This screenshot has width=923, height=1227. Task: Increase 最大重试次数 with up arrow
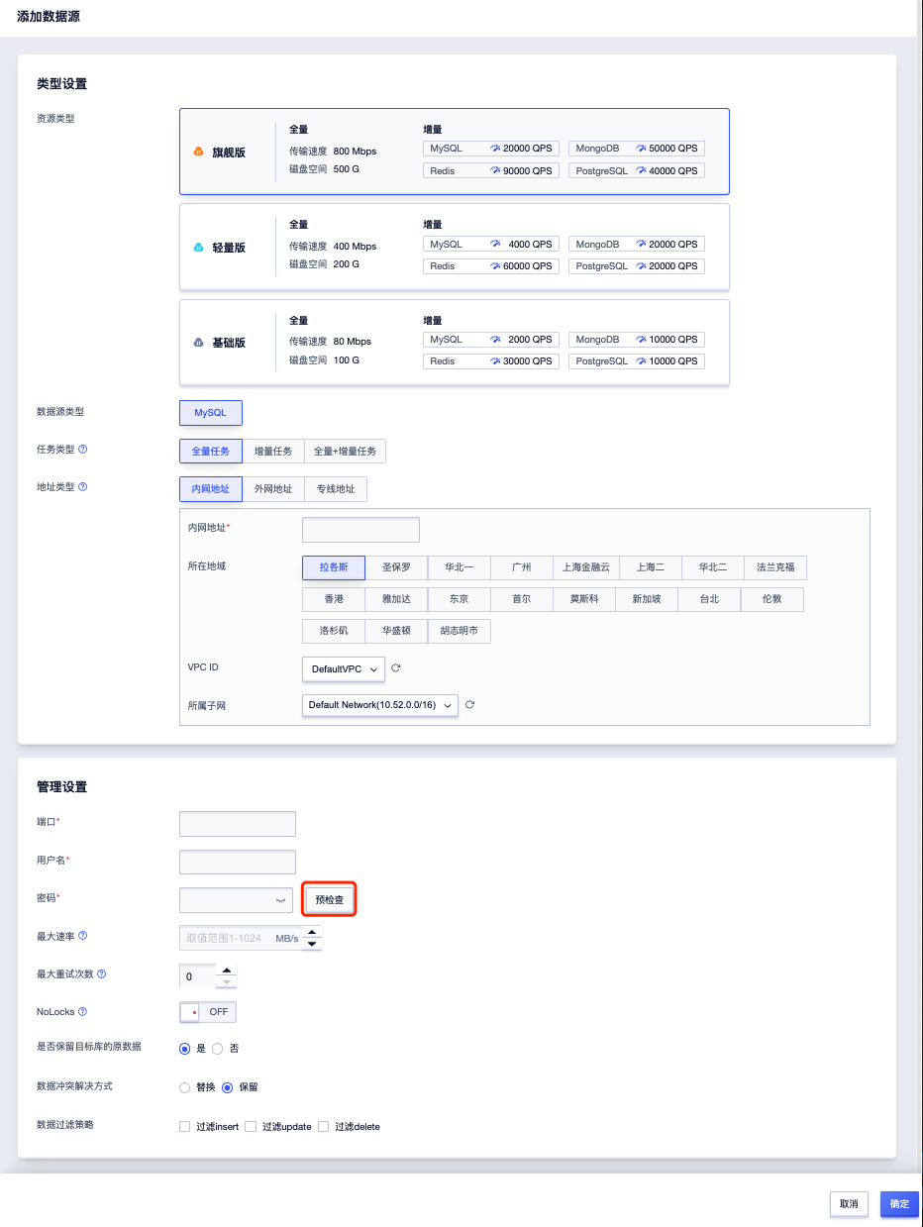(x=227, y=971)
